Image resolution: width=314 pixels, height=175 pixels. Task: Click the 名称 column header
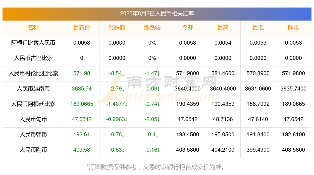(33, 28)
